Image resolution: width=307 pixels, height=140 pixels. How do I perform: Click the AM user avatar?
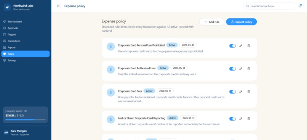pyautogui.click(x=6, y=132)
